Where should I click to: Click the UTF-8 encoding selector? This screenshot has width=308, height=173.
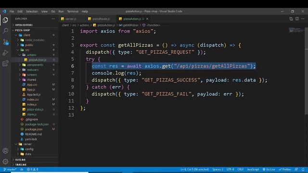230,169
